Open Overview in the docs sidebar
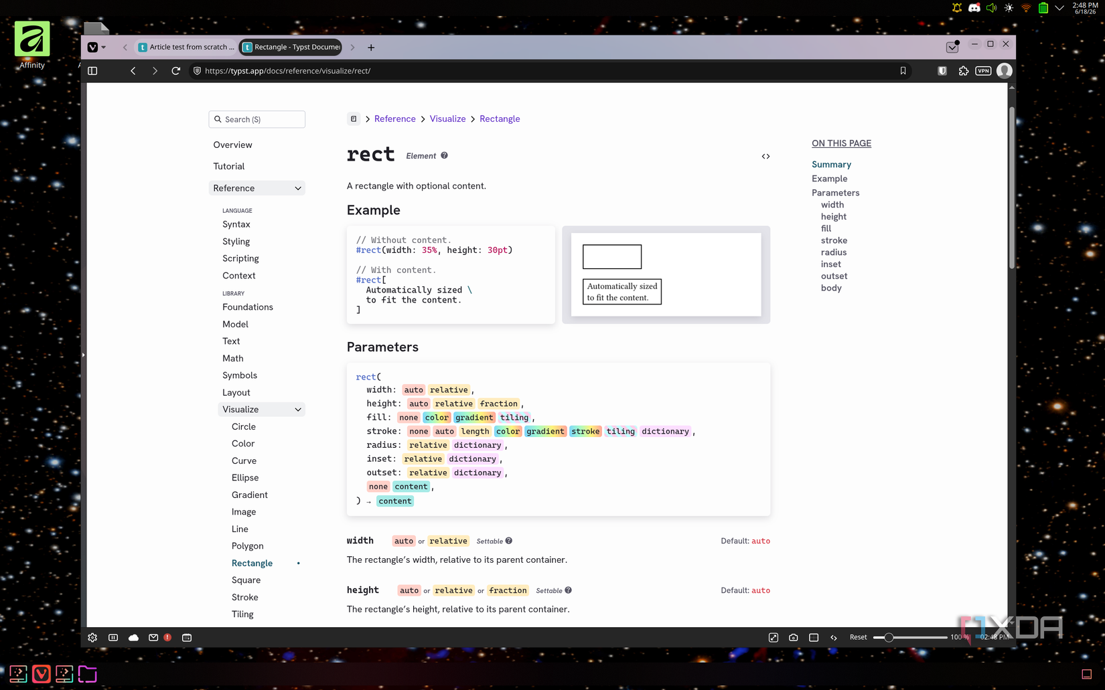Image resolution: width=1105 pixels, height=690 pixels. coord(232,145)
